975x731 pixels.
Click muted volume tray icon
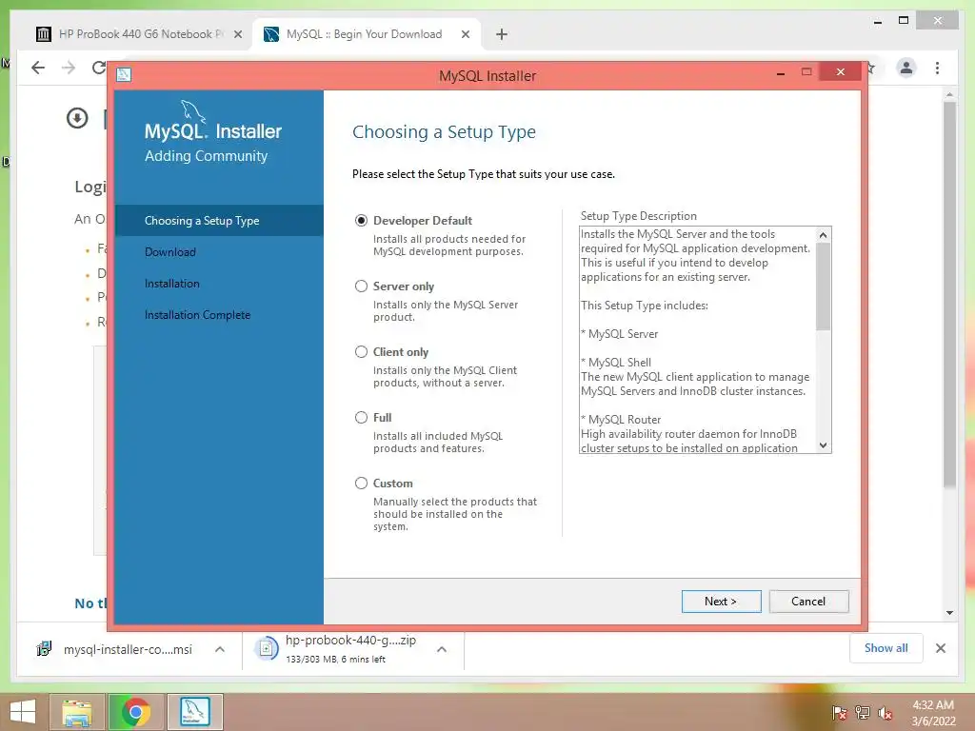tap(885, 713)
